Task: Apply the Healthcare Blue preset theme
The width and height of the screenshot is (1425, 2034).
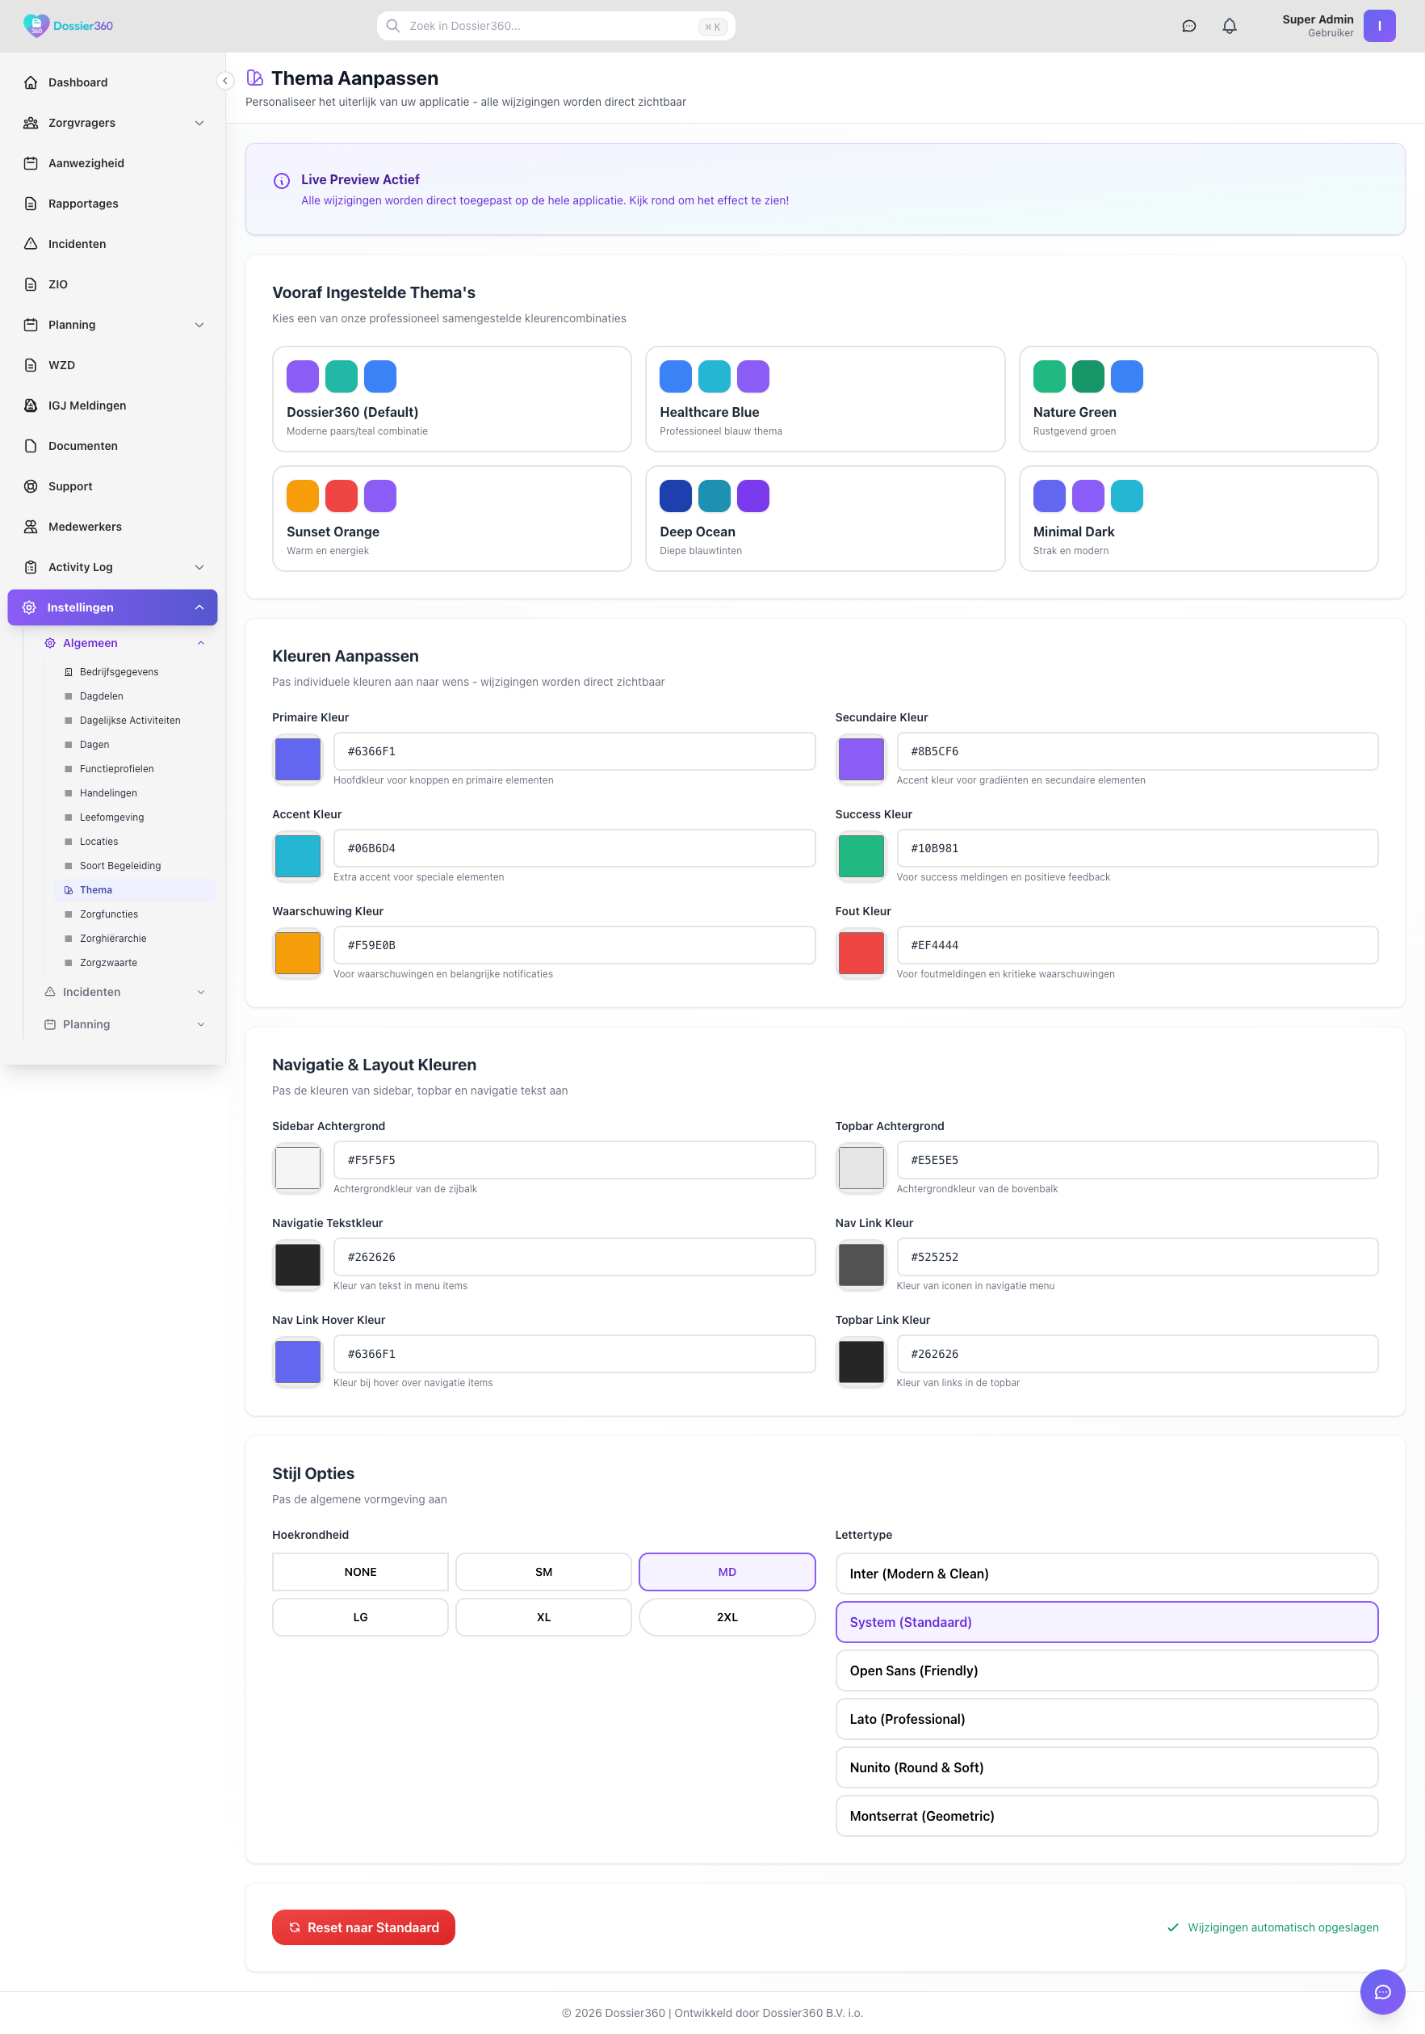Action: 824,399
